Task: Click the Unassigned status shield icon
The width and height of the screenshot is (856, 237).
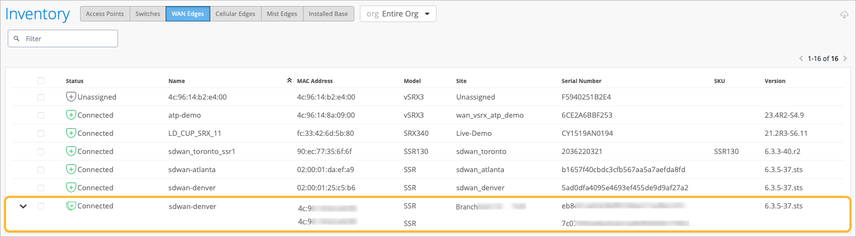Action: tap(71, 97)
